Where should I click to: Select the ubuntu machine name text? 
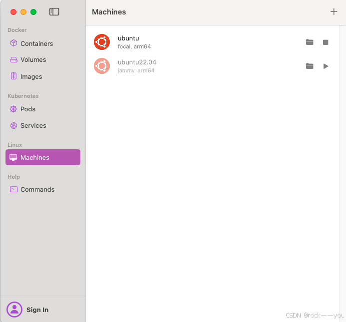click(128, 38)
